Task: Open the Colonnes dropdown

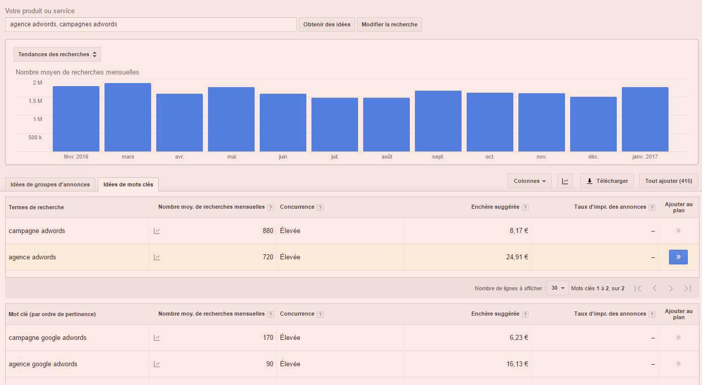Action: (530, 181)
